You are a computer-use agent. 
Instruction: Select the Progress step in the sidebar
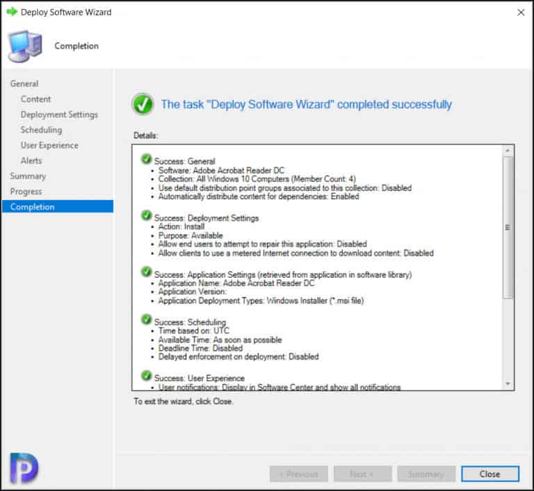26,192
